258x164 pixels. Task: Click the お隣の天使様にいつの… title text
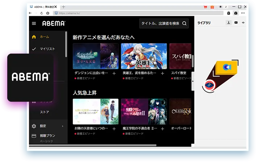pos(91,128)
